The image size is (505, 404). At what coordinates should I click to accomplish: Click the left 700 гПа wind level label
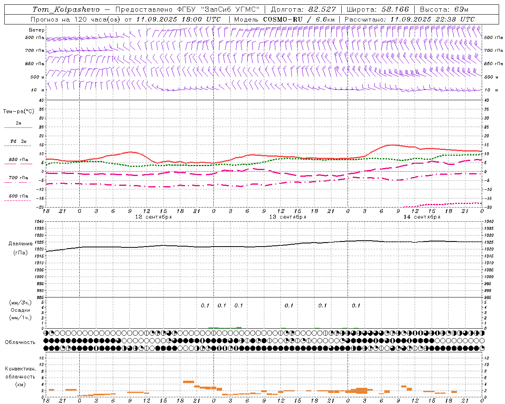click(35, 50)
